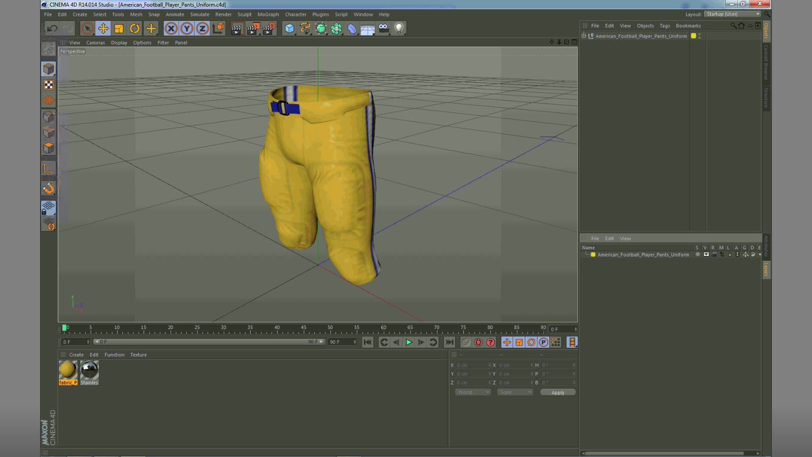Click the Bend deformer icon
Viewport: 812px width, 457px height.
[x=352, y=28]
